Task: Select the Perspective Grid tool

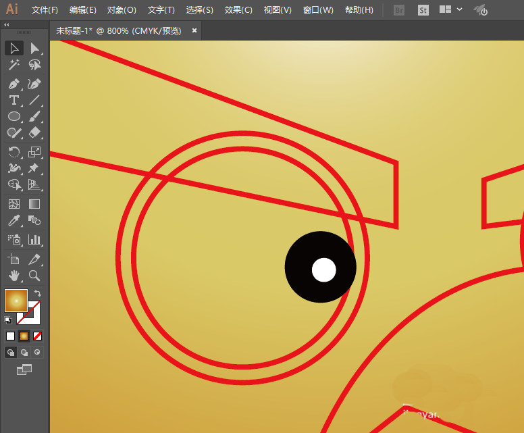Action: click(34, 184)
